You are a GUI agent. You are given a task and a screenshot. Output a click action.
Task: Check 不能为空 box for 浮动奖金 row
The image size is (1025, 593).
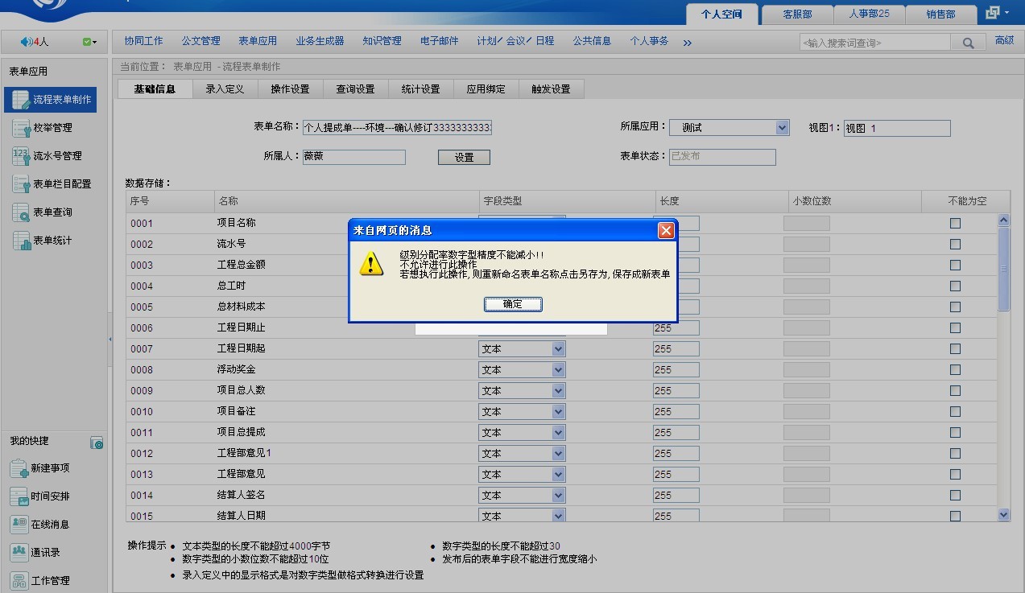(x=955, y=370)
